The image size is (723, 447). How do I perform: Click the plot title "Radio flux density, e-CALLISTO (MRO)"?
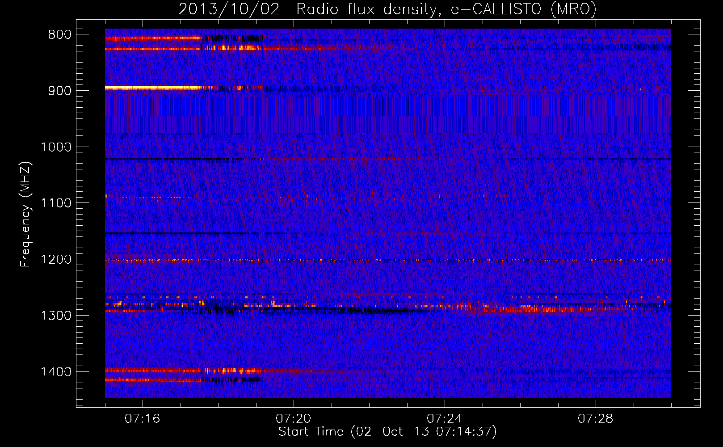[446, 9]
